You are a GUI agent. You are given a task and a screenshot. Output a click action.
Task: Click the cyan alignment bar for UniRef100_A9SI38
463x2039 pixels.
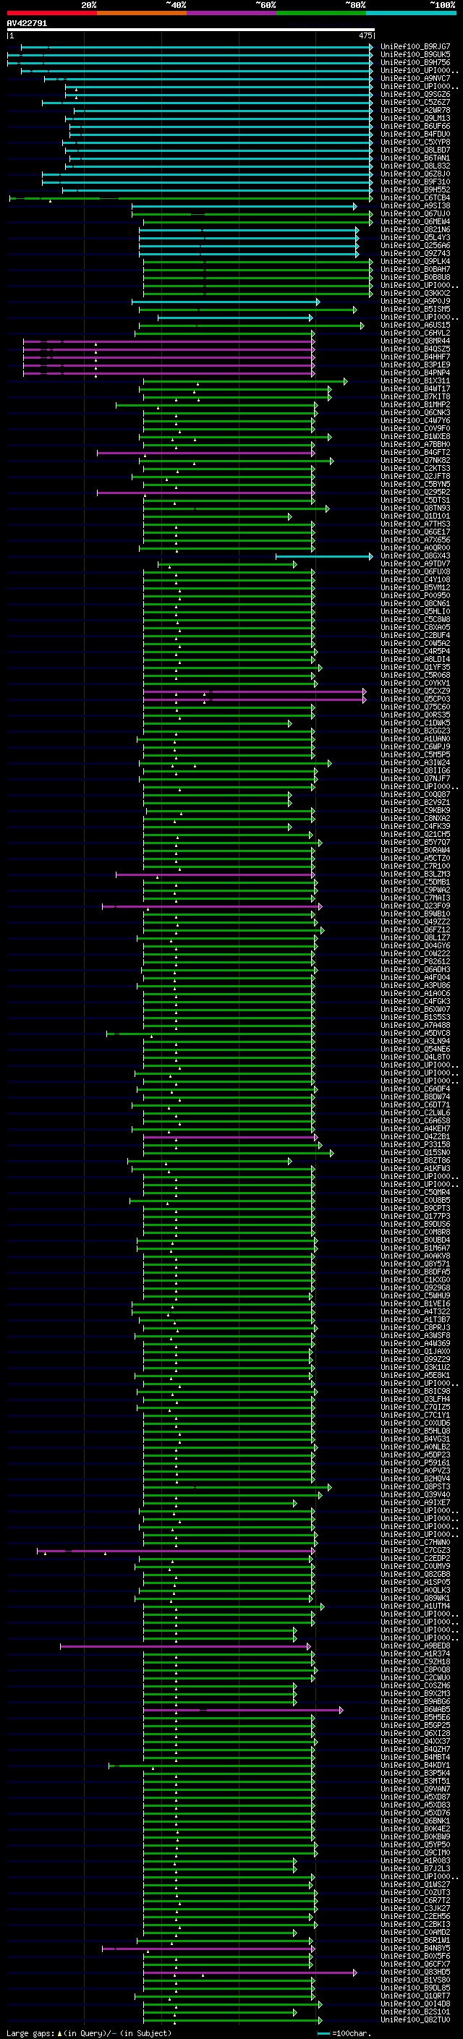244,206
